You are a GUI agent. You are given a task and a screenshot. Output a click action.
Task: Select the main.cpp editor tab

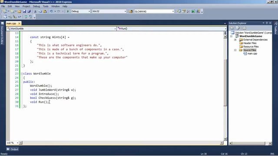[x=12, y=23]
